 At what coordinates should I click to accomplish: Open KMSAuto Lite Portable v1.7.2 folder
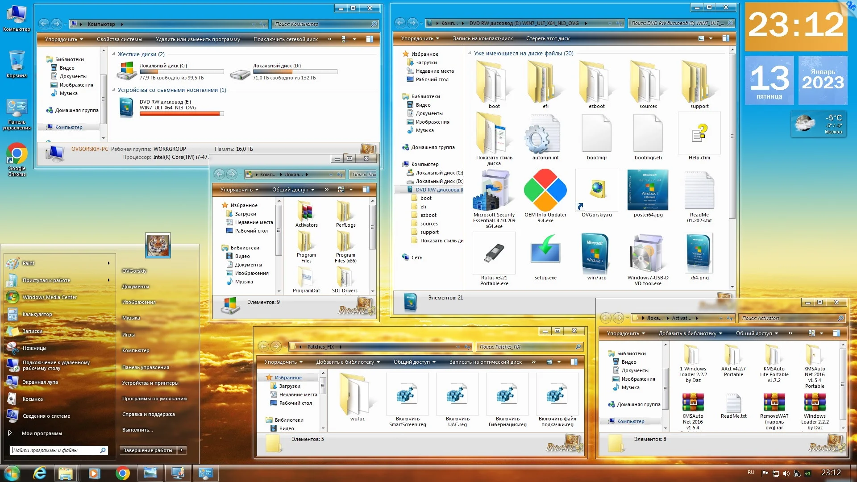(x=774, y=355)
